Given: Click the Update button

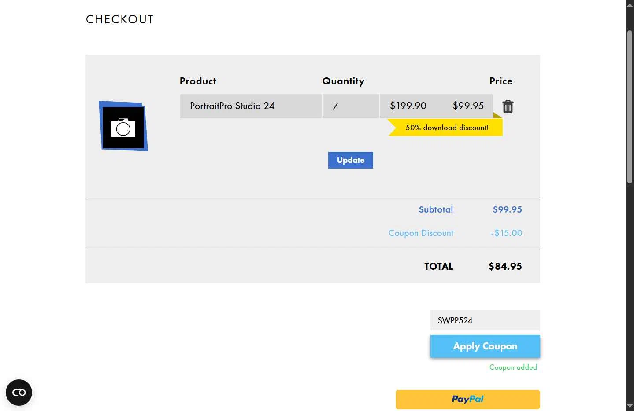Looking at the screenshot, I should (351, 160).
